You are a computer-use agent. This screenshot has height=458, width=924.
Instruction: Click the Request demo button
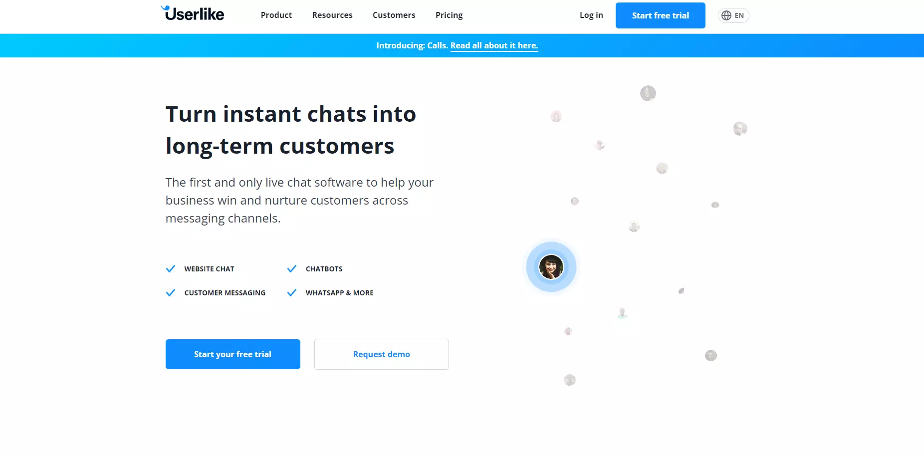pyautogui.click(x=381, y=354)
